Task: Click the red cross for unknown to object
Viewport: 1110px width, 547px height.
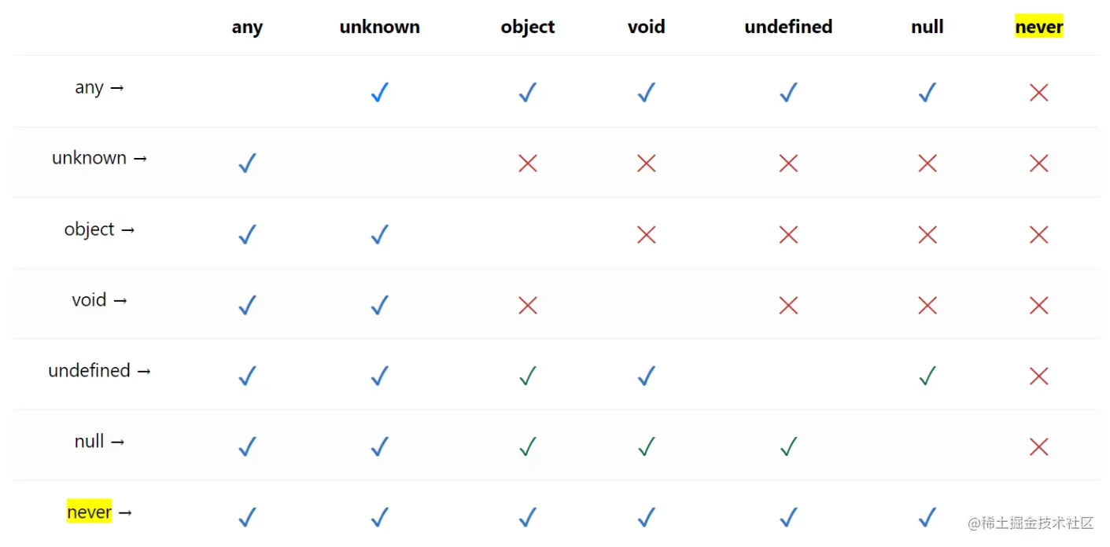Action: [528, 163]
